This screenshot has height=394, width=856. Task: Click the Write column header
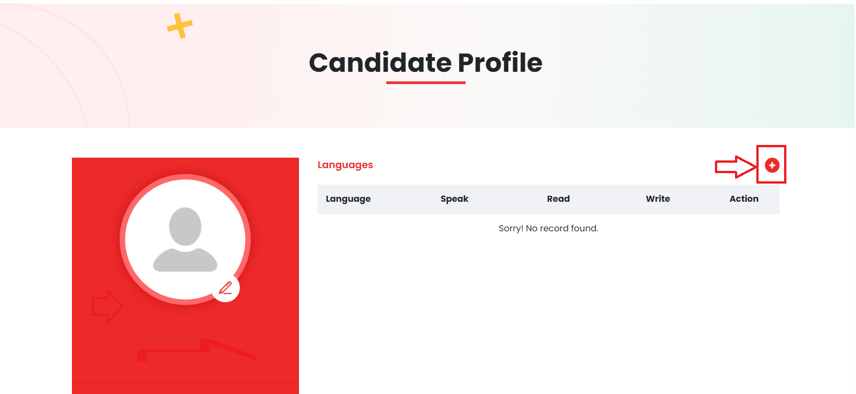point(658,199)
